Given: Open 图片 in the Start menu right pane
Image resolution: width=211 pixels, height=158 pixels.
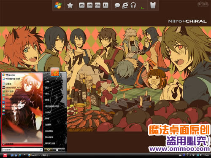Looking at the screenshot, I should pos(47,88).
